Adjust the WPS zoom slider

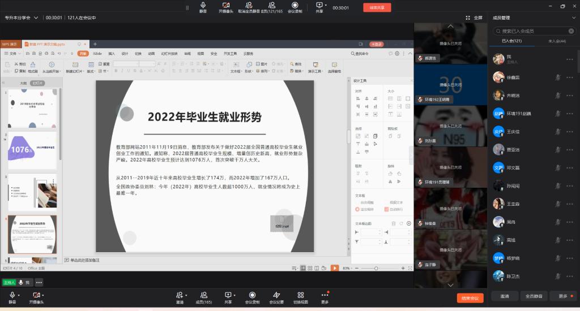[x=376, y=268]
